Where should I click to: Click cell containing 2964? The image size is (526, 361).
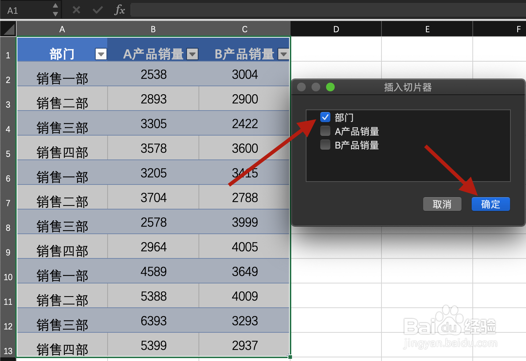(x=154, y=246)
